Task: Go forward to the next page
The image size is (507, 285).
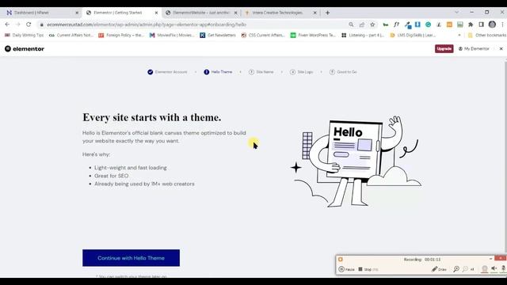Action: point(17,25)
